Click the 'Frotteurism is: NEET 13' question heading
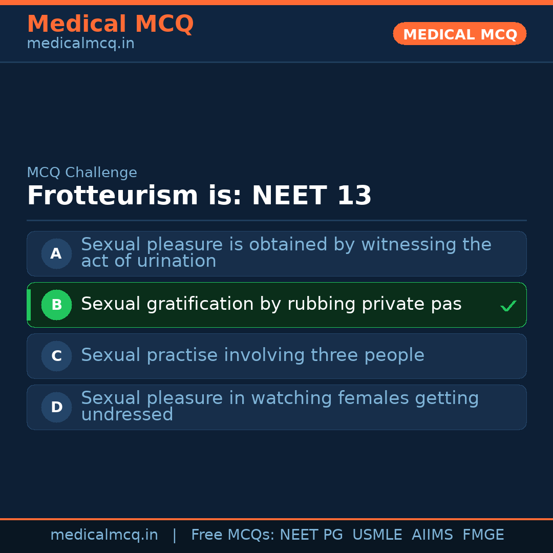 click(x=199, y=196)
